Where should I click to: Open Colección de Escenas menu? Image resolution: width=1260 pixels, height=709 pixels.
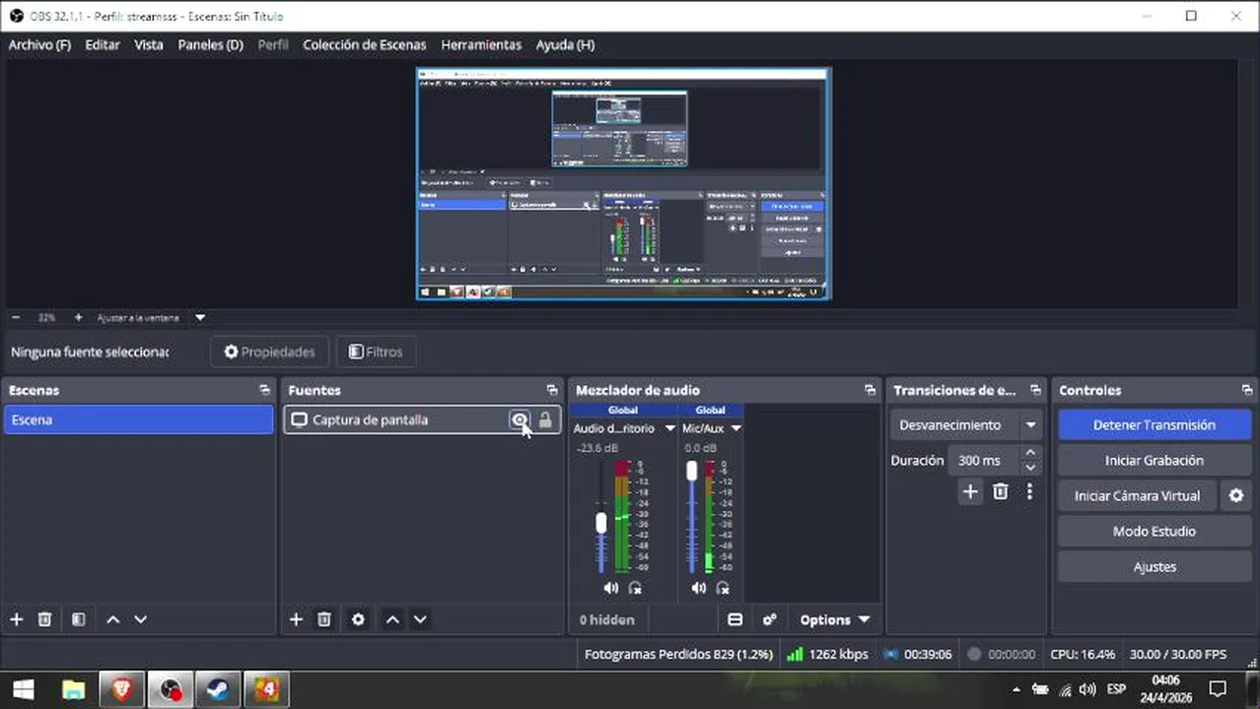(365, 45)
